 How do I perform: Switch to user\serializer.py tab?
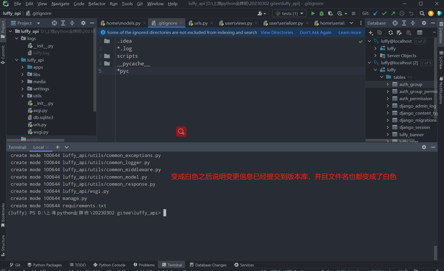coord(286,23)
